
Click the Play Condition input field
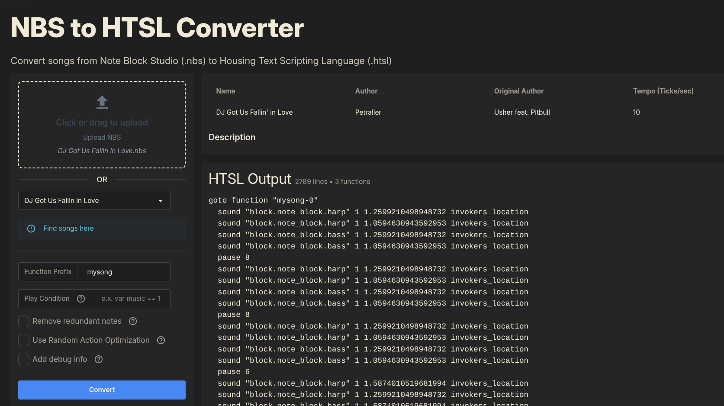tap(131, 298)
